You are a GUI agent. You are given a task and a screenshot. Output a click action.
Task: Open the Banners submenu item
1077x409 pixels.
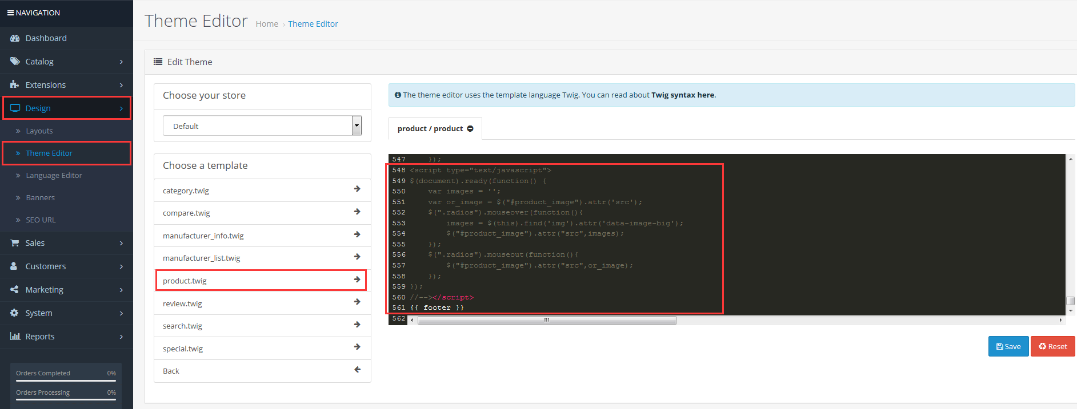(x=66, y=197)
